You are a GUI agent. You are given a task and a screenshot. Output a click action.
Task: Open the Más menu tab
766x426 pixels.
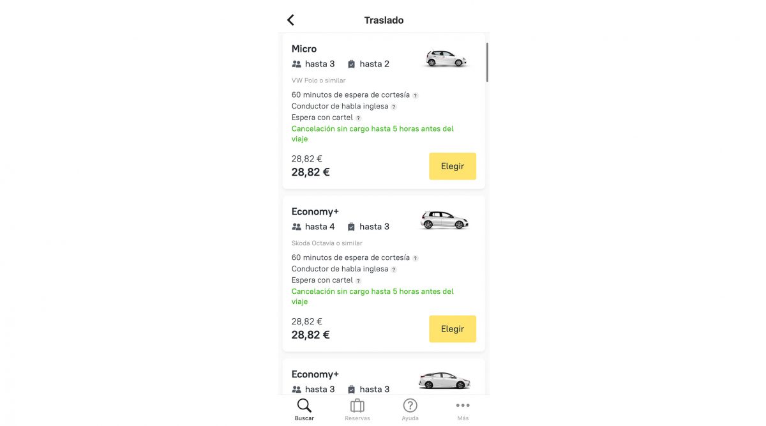click(463, 409)
